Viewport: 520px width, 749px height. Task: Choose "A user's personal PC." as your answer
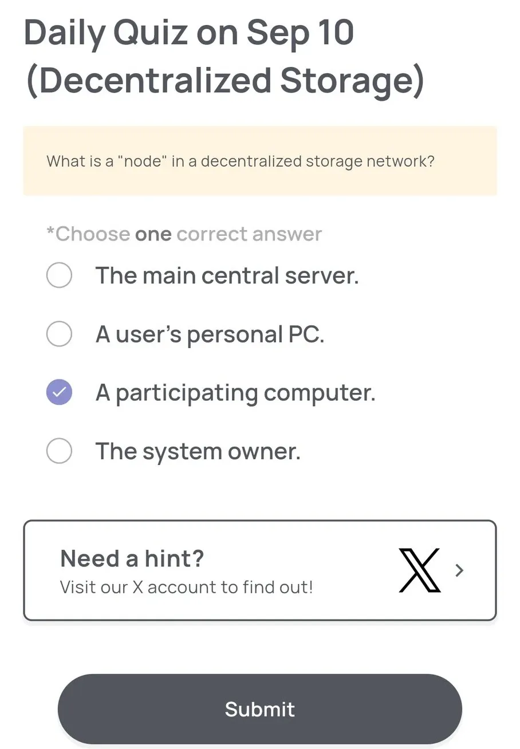pos(58,334)
